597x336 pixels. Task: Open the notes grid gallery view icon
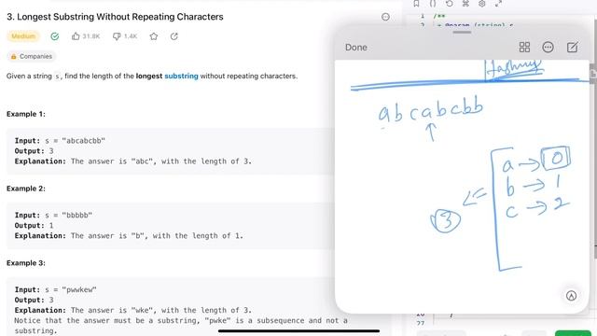click(524, 48)
